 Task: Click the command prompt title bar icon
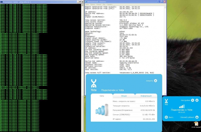coord(1,1)
